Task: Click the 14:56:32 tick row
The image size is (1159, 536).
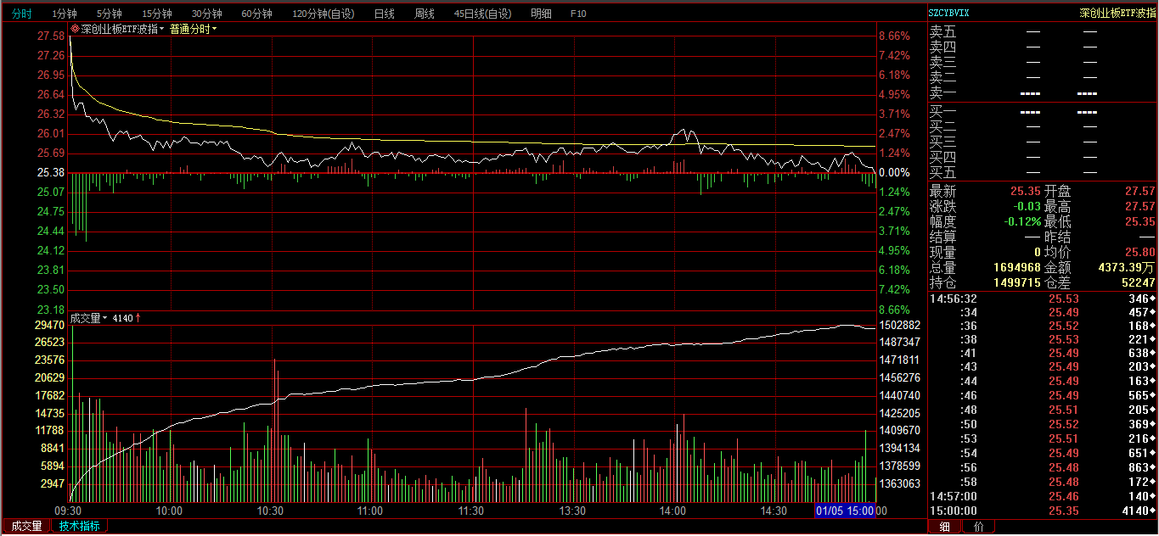Action: click(x=1042, y=299)
